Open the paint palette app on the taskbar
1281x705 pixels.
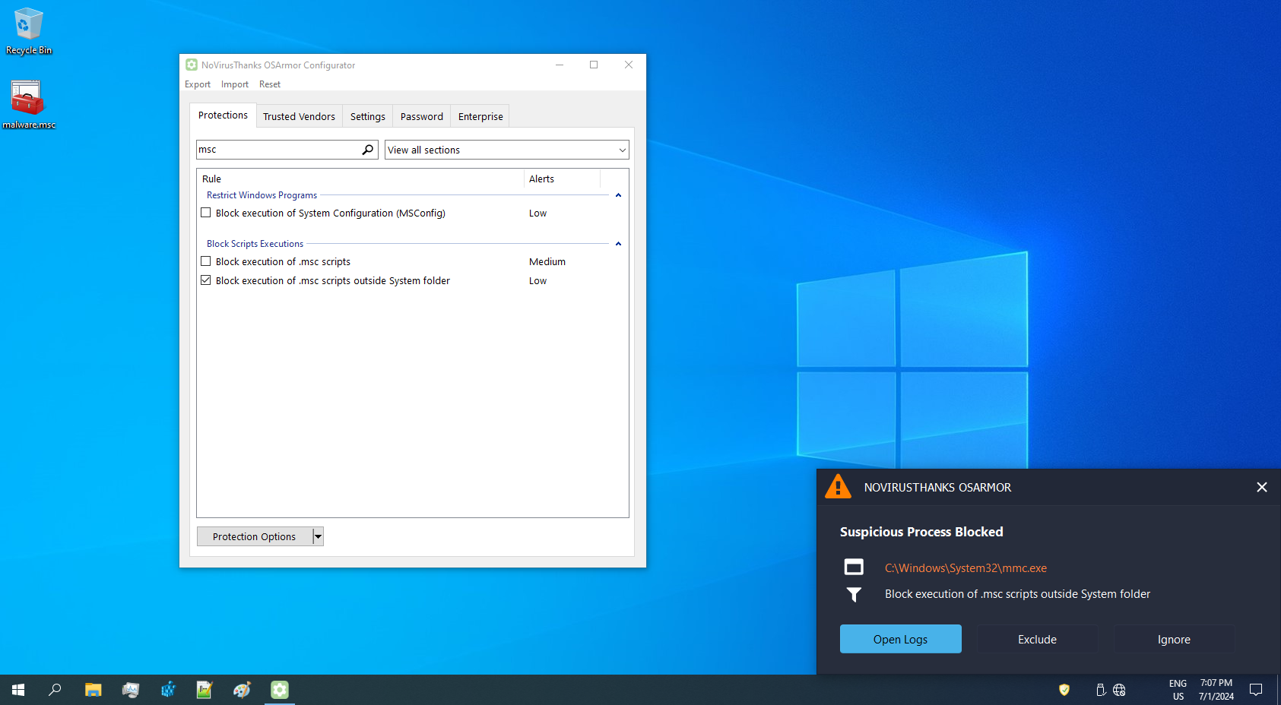click(x=242, y=690)
